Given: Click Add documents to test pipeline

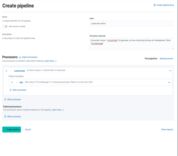Looking at the screenshot, I should [x=166, y=58].
